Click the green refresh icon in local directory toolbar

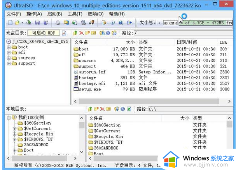[x=129, y=109]
